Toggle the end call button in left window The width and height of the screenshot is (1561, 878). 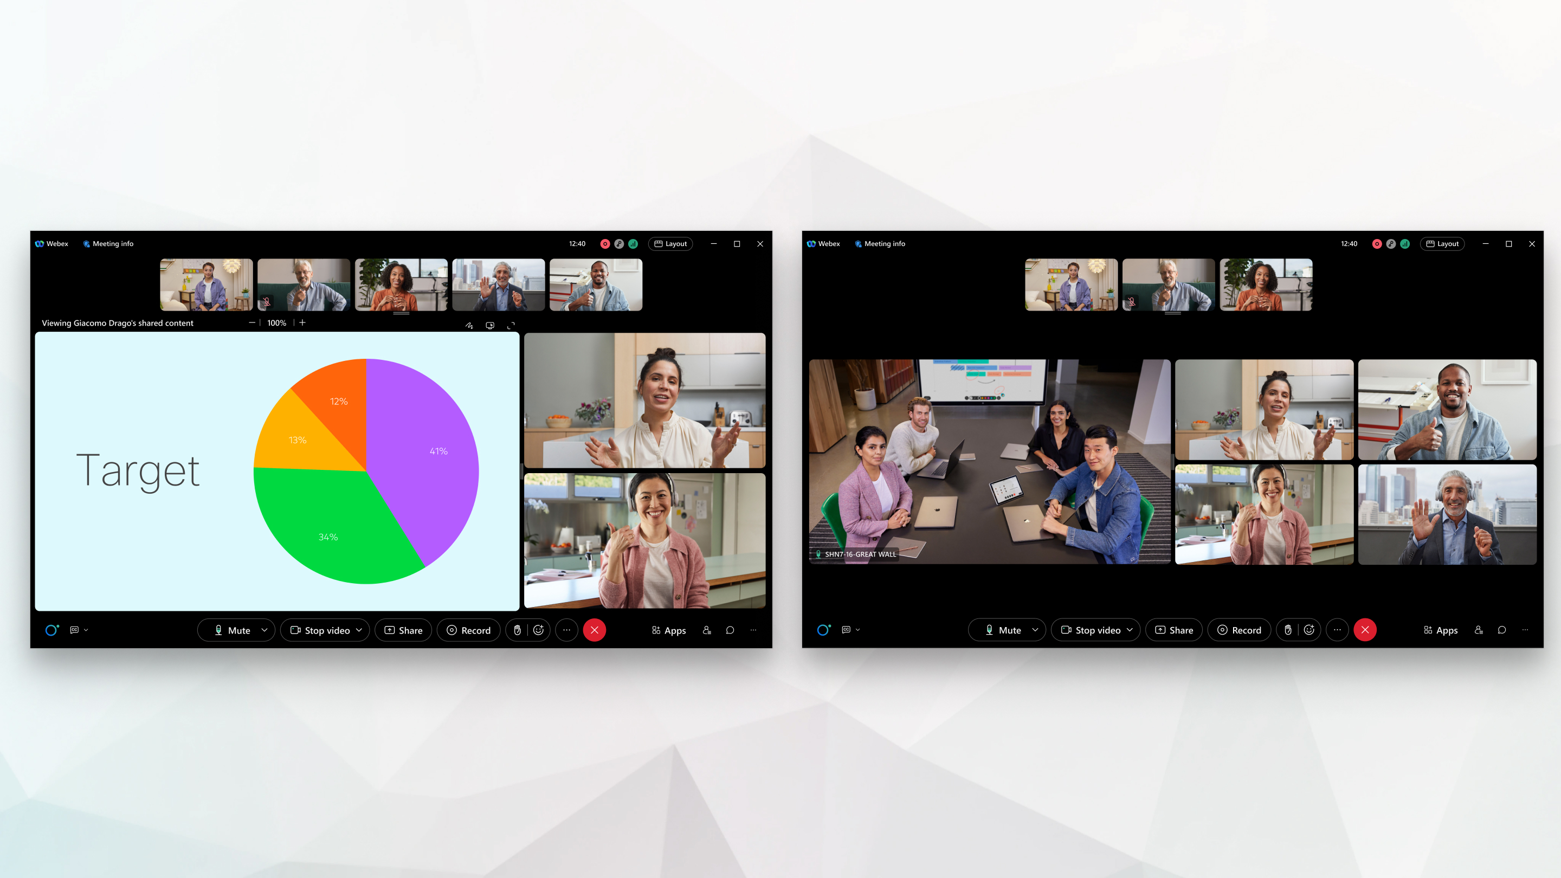pyautogui.click(x=595, y=629)
